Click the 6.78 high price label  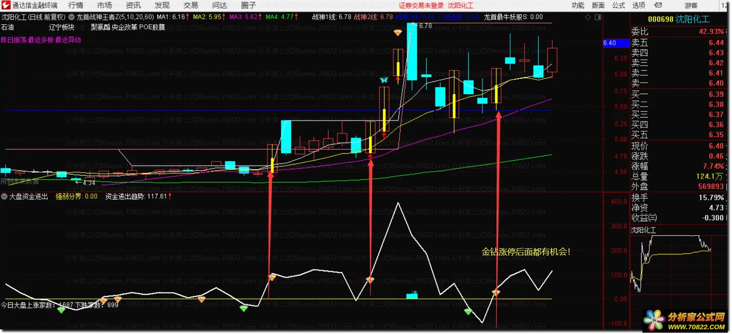pyautogui.click(x=425, y=26)
